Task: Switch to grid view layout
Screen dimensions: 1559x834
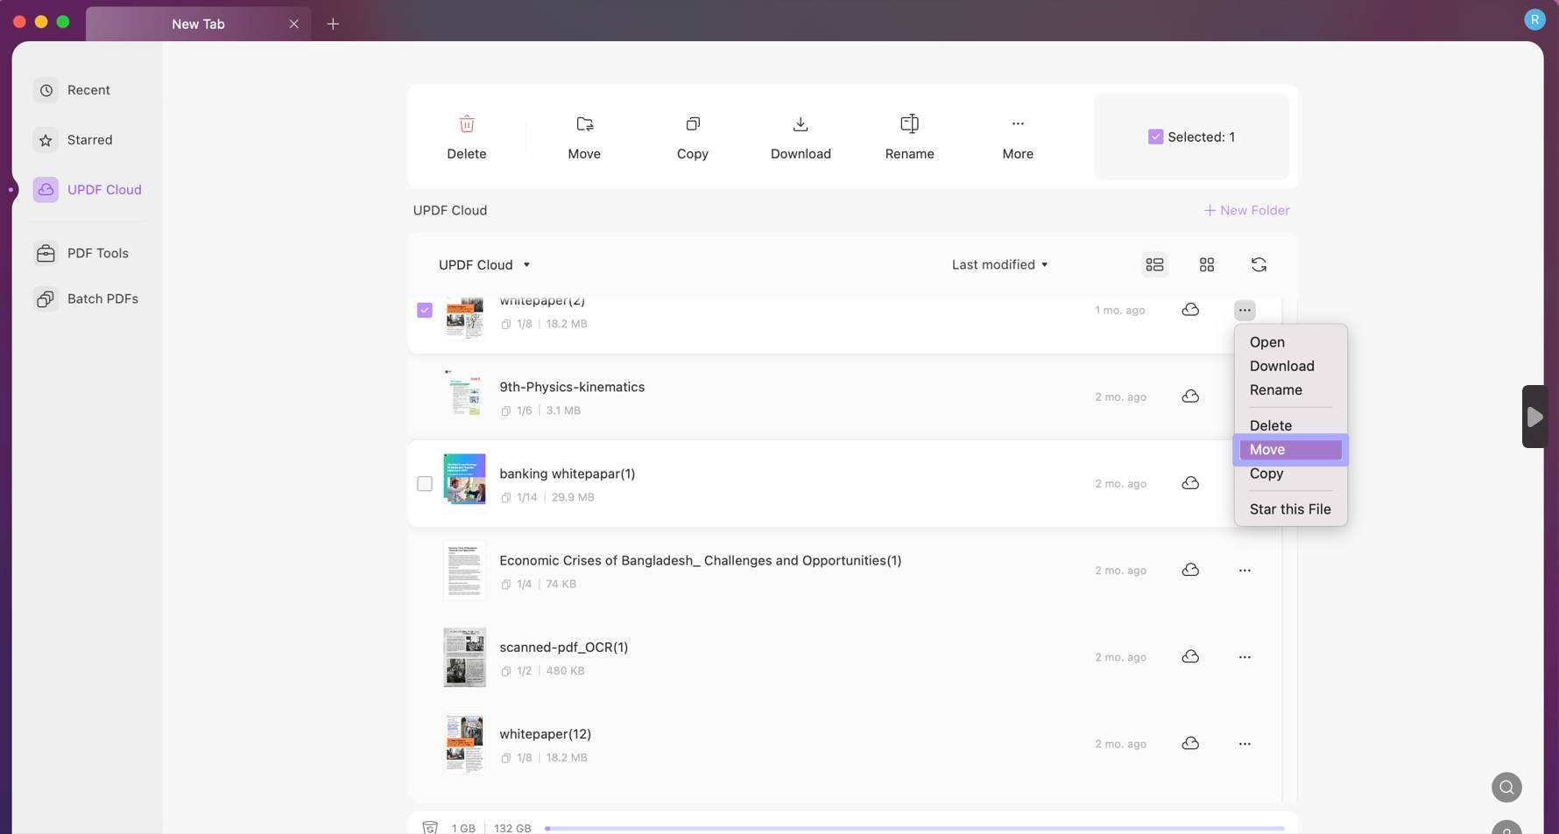Action: tap(1207, 265)
